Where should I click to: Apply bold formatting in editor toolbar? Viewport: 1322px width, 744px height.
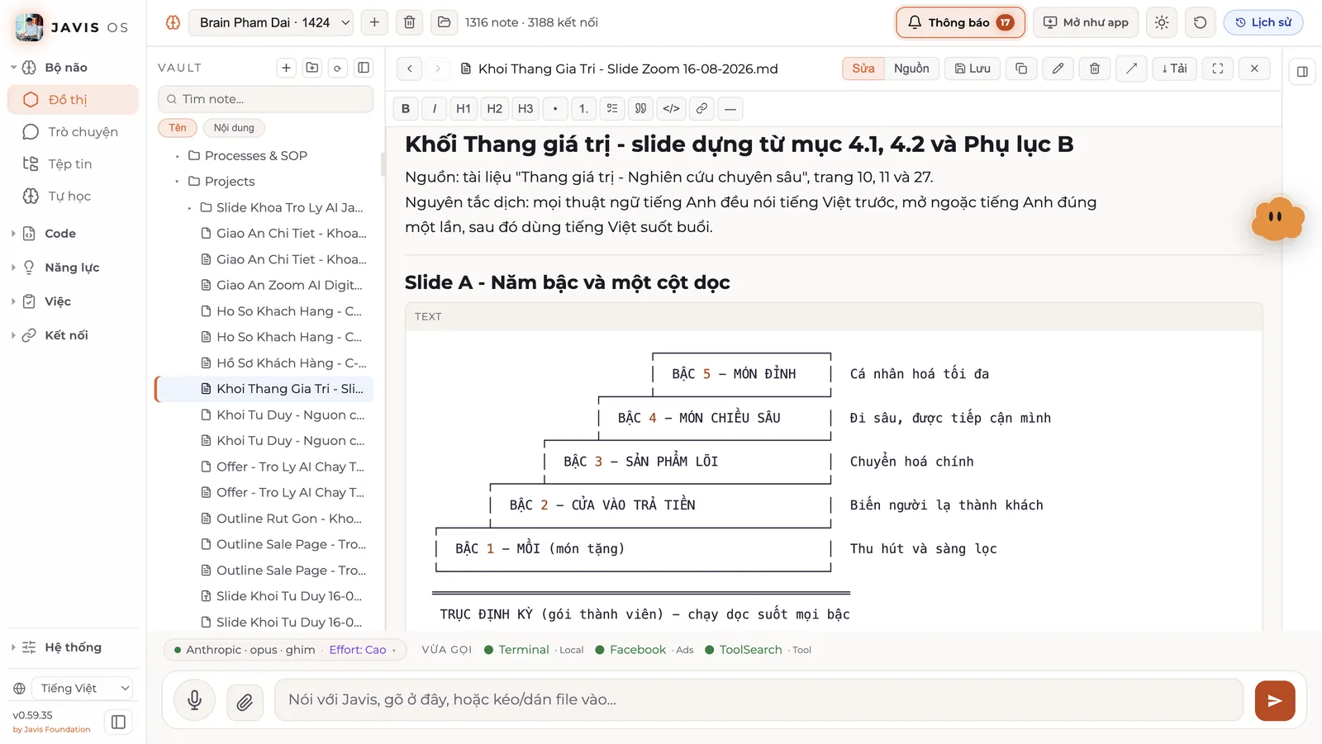406,108
